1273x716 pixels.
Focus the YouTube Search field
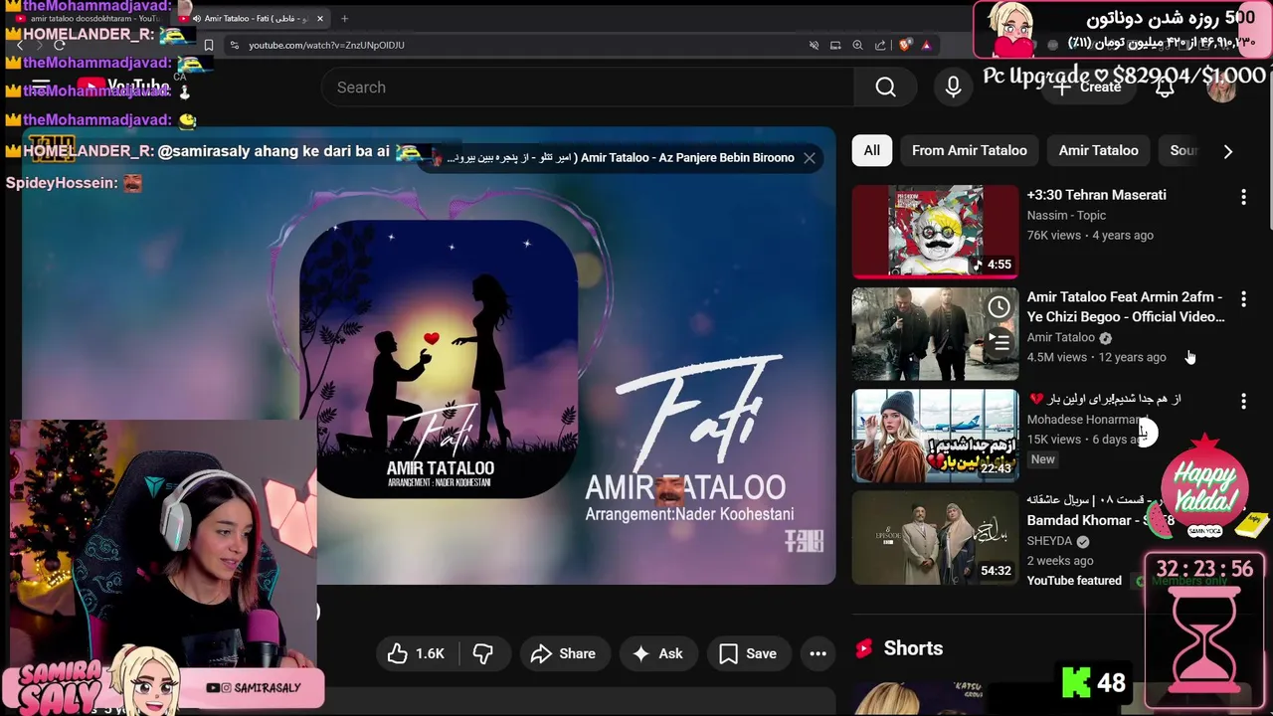pos(587,88)
